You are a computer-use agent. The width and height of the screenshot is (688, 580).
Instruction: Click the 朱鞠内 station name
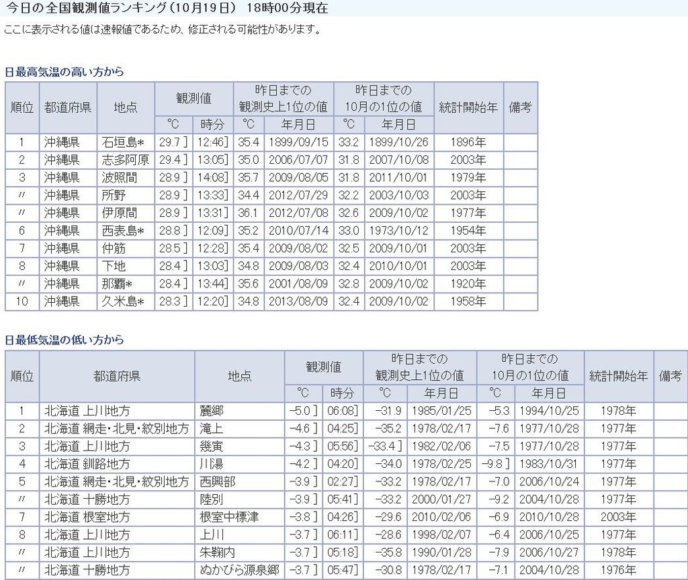(217, 553)
